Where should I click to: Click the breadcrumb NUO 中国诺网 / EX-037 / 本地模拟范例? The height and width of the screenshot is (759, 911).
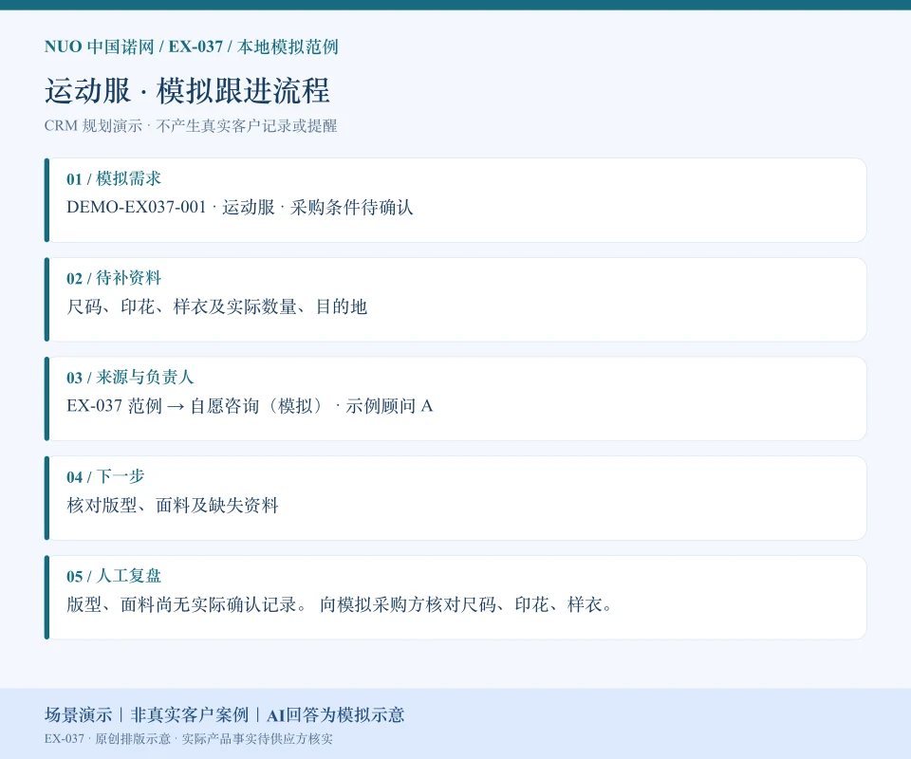(191, 46)
